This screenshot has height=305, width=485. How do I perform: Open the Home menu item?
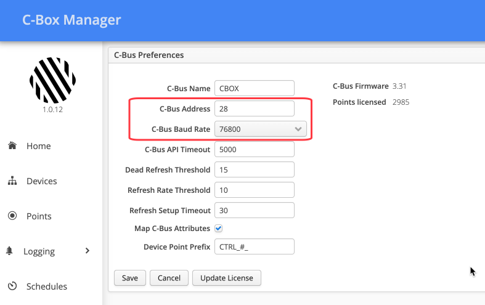pyautogui.click(x=38, y=146)
